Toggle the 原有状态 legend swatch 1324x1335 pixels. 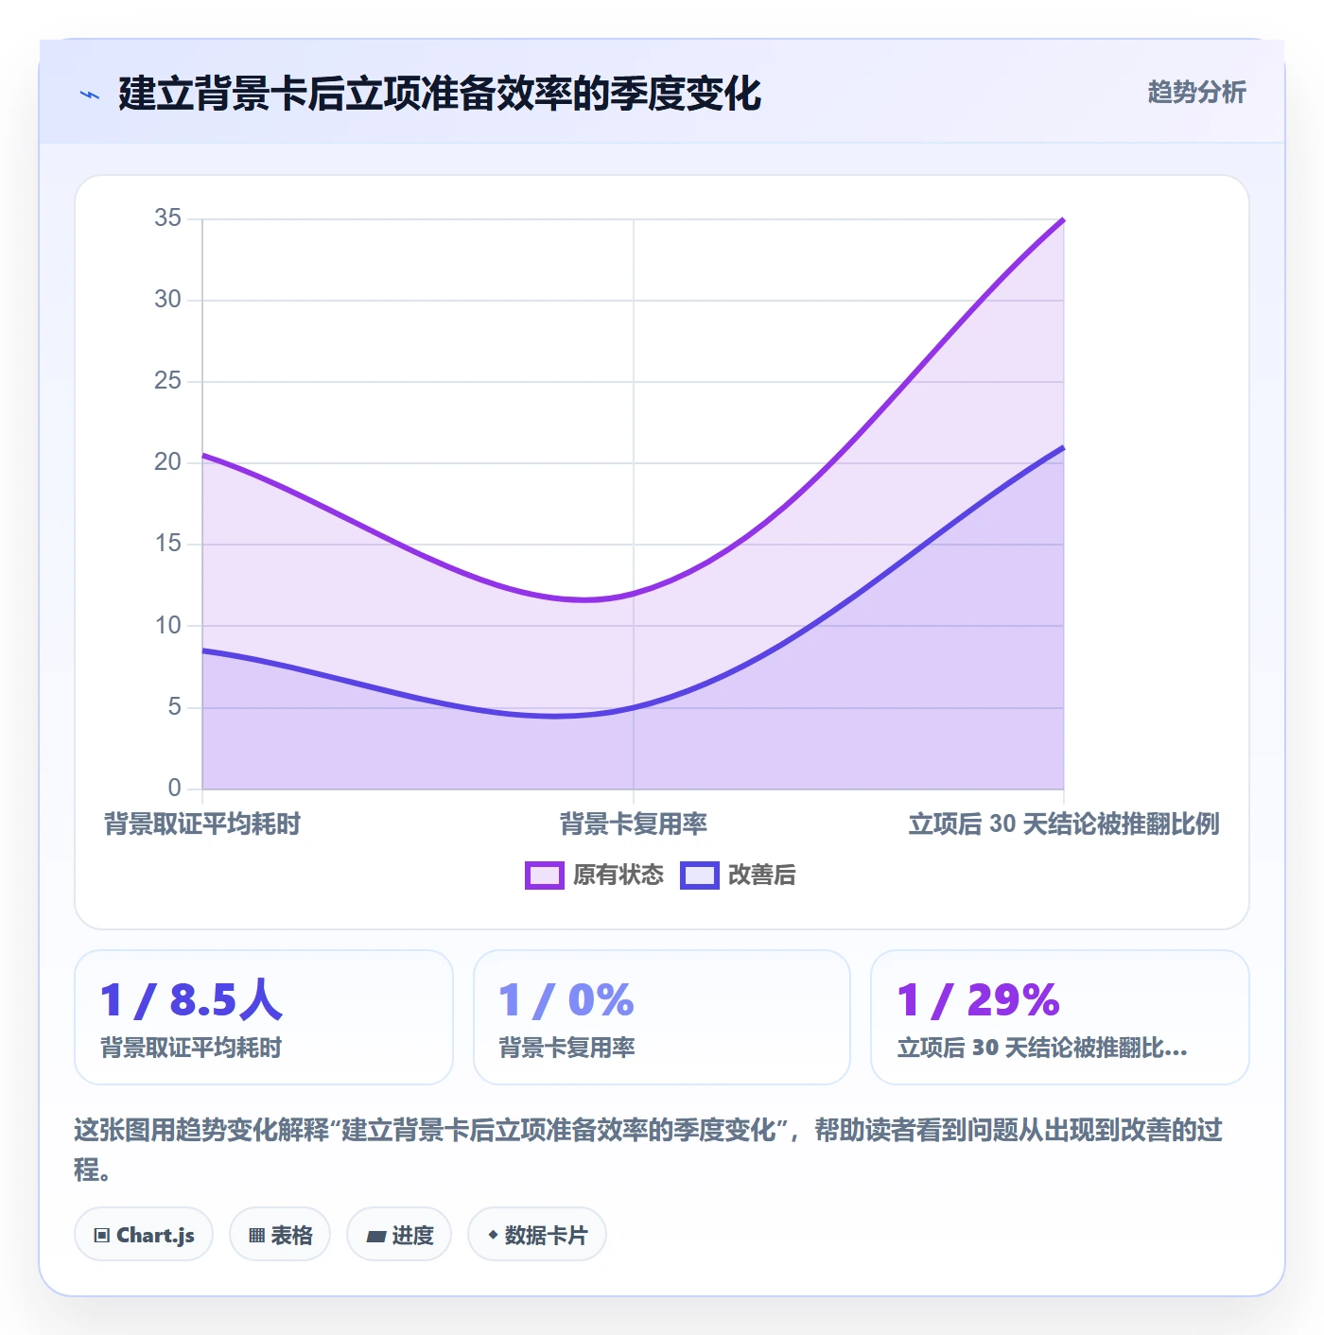tap(544, 876)
